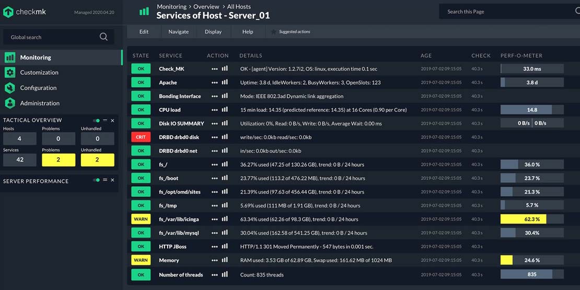Open the Edit menu

[144, 32]
